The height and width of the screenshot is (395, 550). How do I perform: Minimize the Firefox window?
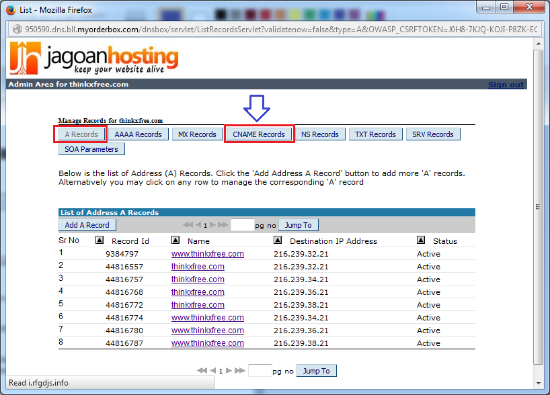[486, 7]
